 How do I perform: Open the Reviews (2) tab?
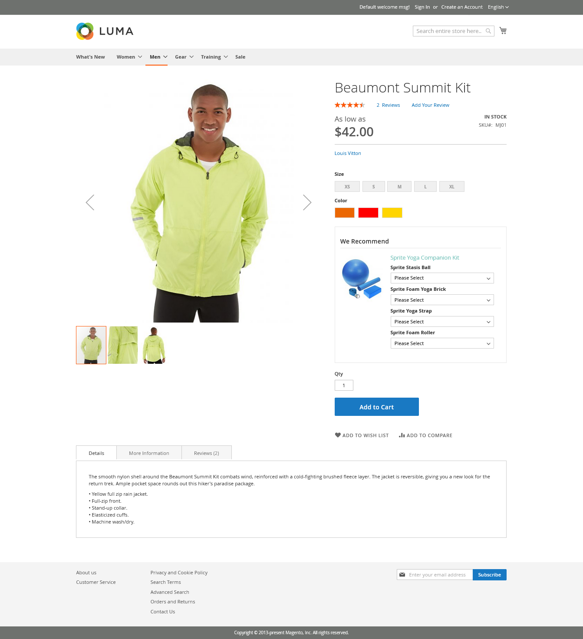click(207, 453)
